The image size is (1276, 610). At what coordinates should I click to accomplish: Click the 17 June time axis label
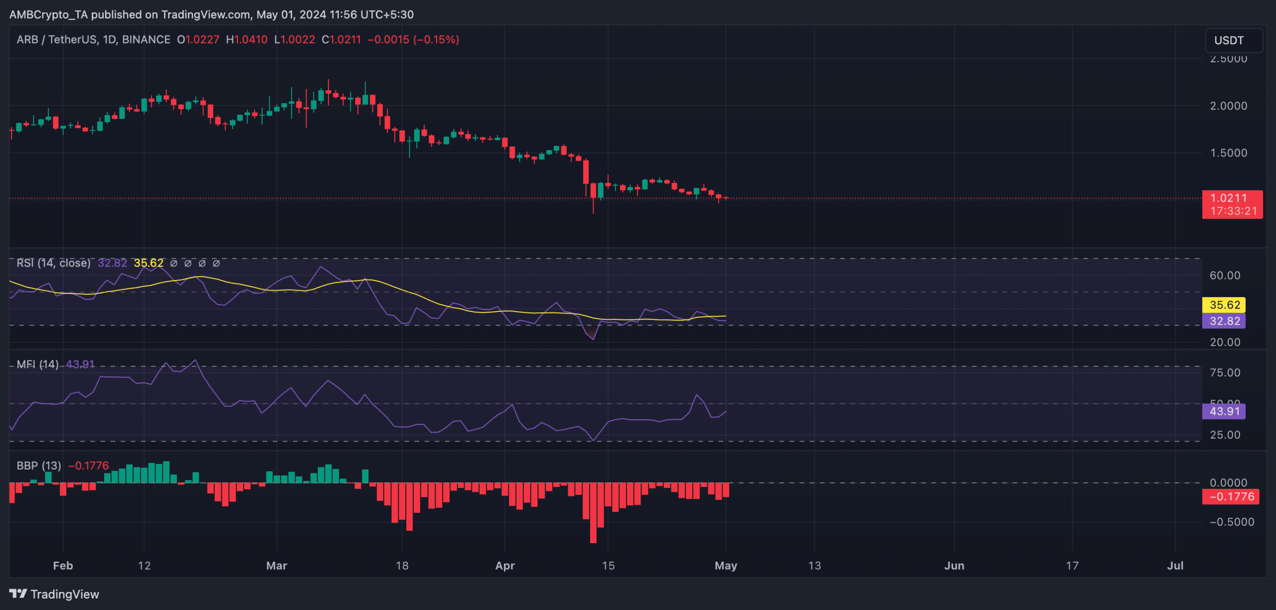tap(1072, 566)
